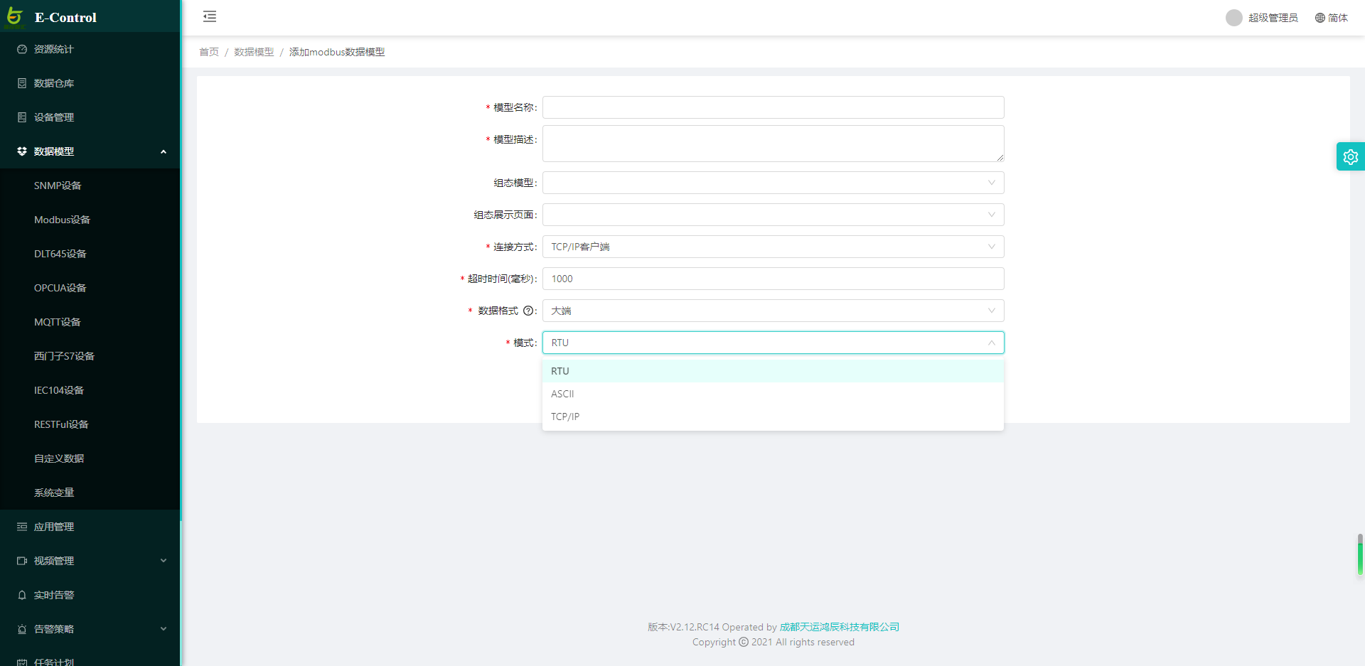Click the 应用管理 sidebar icon

[x=22, y=527]
